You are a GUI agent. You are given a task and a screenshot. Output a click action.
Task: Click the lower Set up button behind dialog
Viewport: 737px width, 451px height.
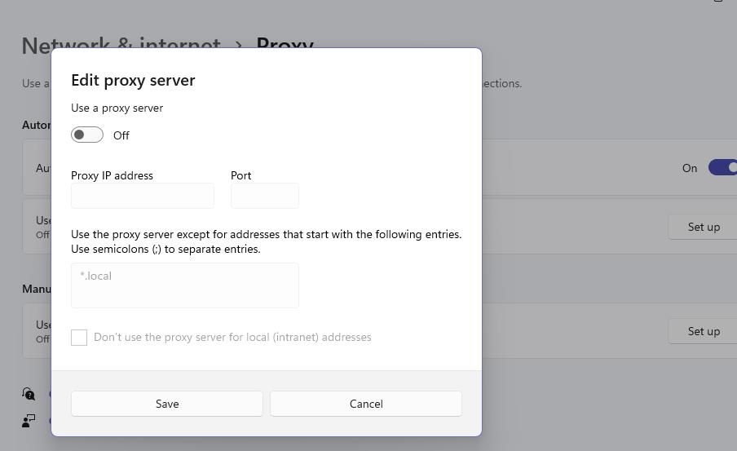coord(703,331)
